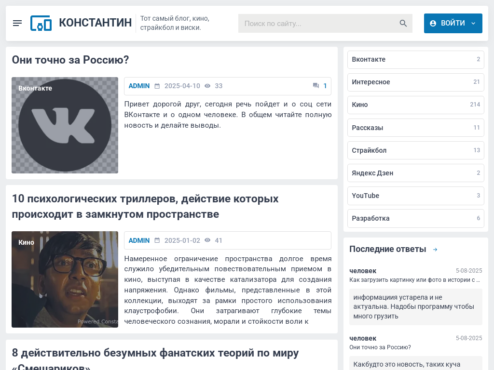This screenshot has height=370, width=494.
Task: Click the Кино label on the thumbnail
Action: point(26,243)
